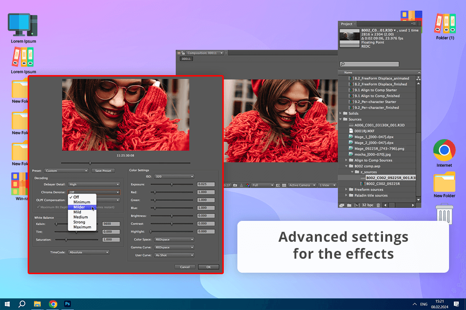Open the Preset dropdown showing Custom
The height and width of the screenshot is (310, 466).
67,171
